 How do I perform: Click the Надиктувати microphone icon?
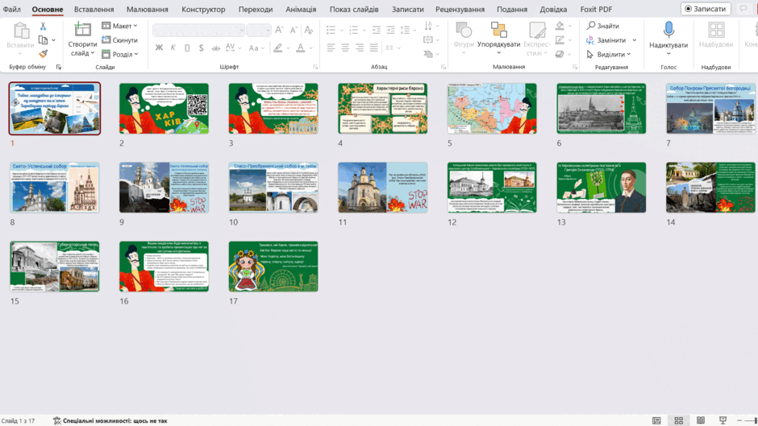[x=668, y=30]
